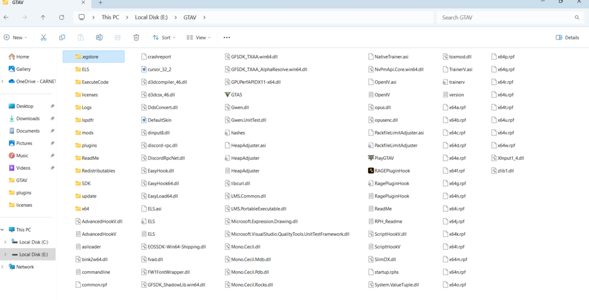Open Desktop in quick access

tap(21, 107)
